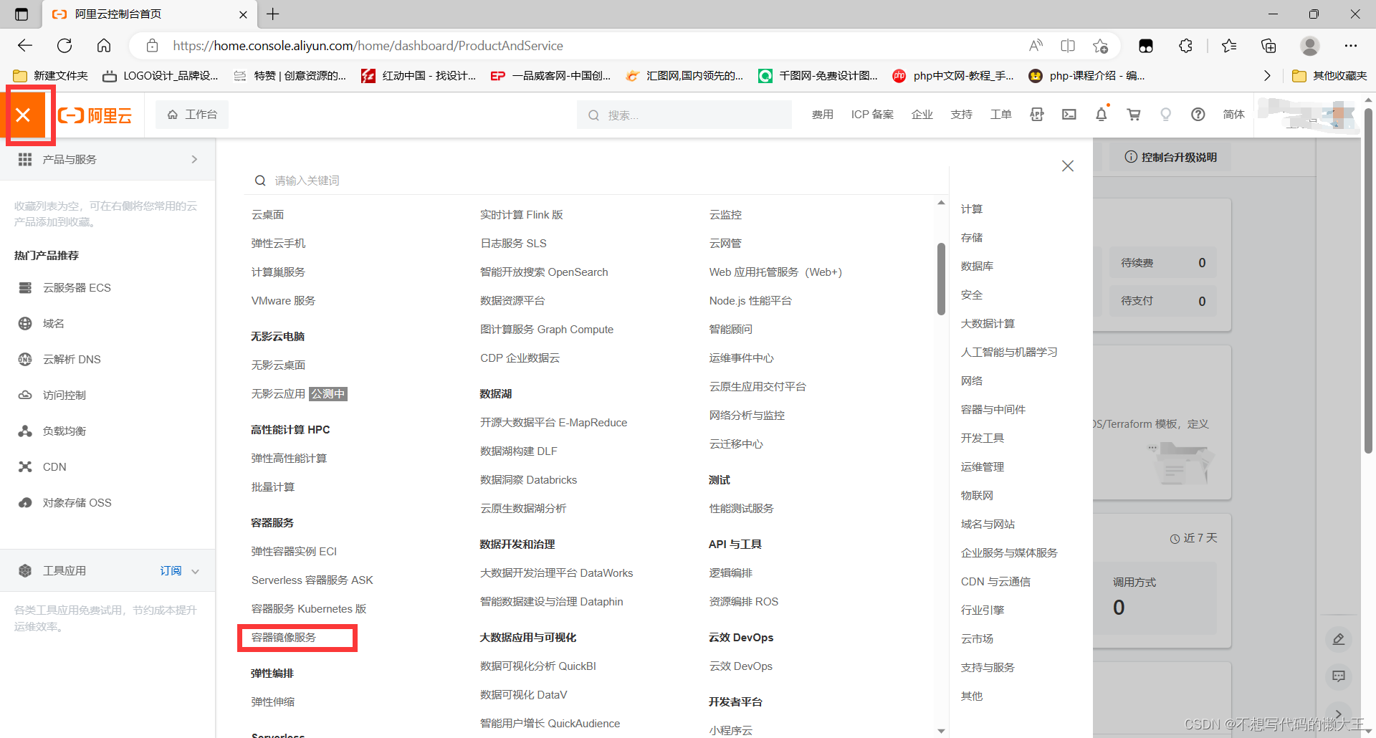Click the 工具应用 hexagon icon

point(25,570)
